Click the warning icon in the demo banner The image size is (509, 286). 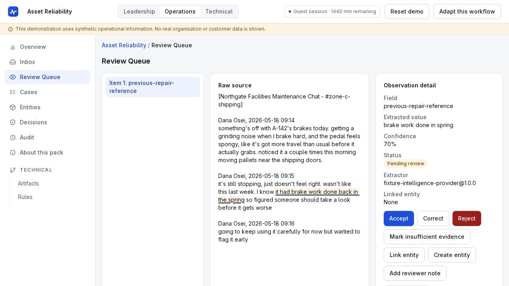click(x=10, y=29)
